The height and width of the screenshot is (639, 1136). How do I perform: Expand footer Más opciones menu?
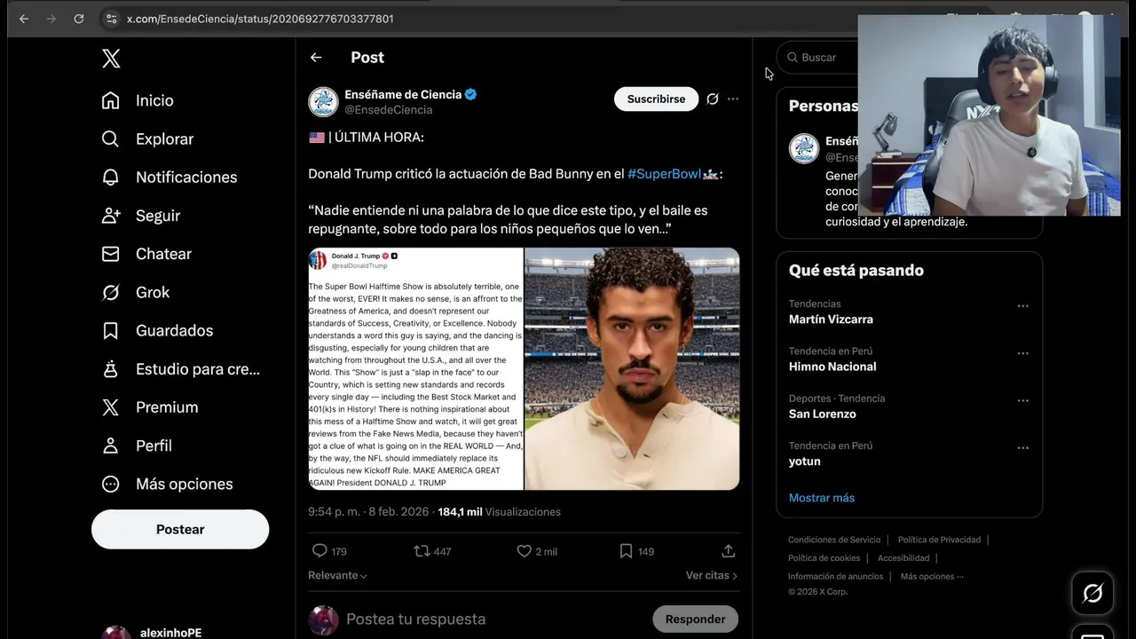pos(932,577)
